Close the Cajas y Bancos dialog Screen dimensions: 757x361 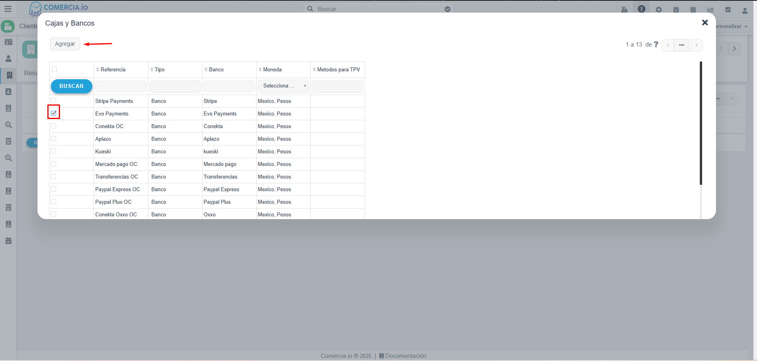coord(705,22)
